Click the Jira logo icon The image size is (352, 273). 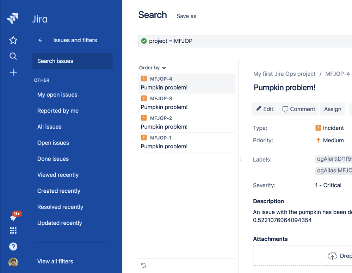[x=13, y=18]
